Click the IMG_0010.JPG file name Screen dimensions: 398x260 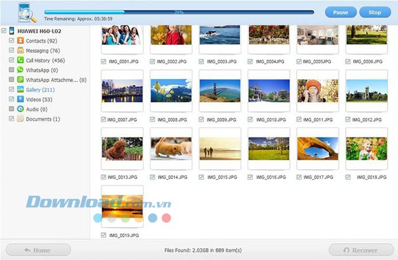pos(271,119)
